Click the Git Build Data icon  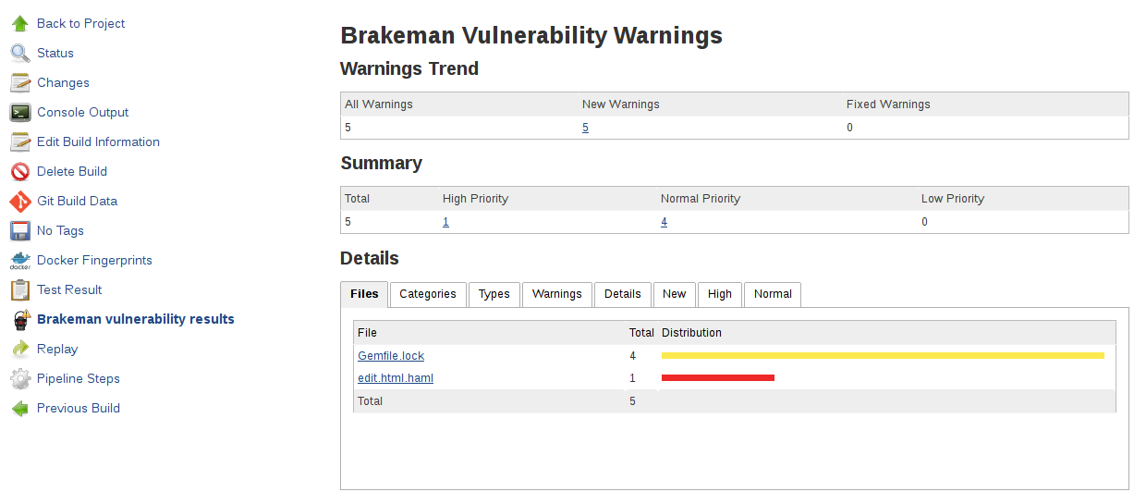tap(20, 202)
